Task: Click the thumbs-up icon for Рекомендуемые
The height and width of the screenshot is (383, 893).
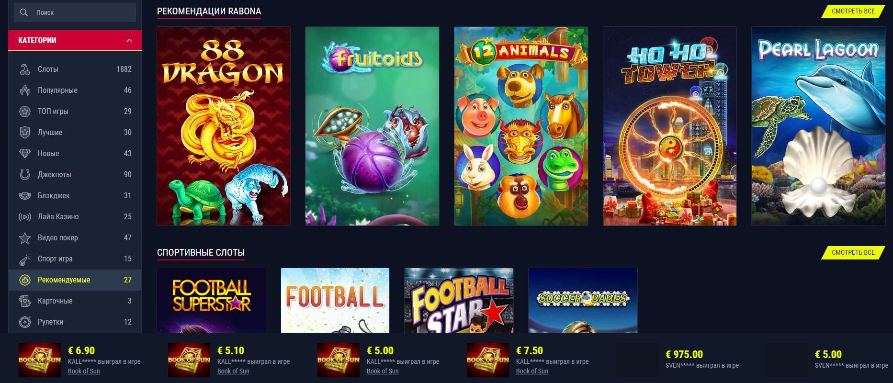Action: 25,280
